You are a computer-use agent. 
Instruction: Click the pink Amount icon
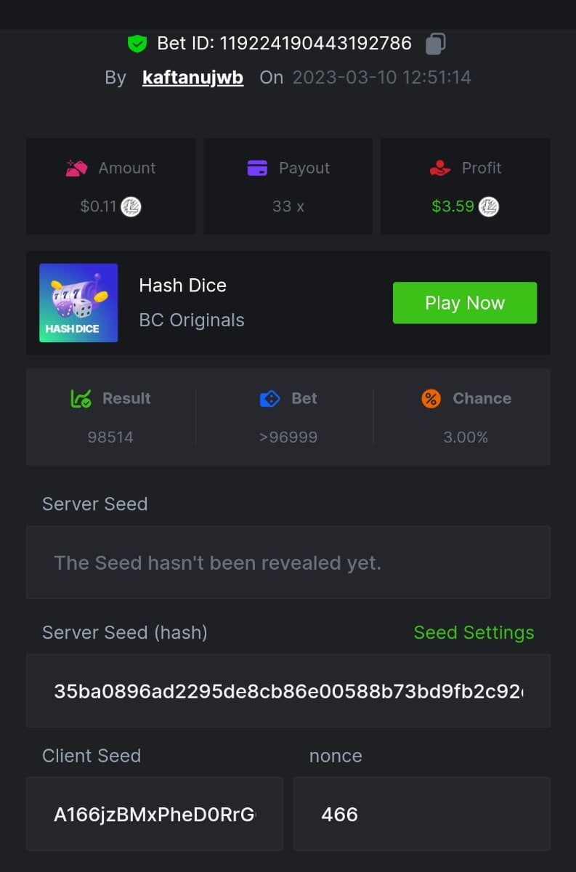pyautogui.click(x=76, y=169)
